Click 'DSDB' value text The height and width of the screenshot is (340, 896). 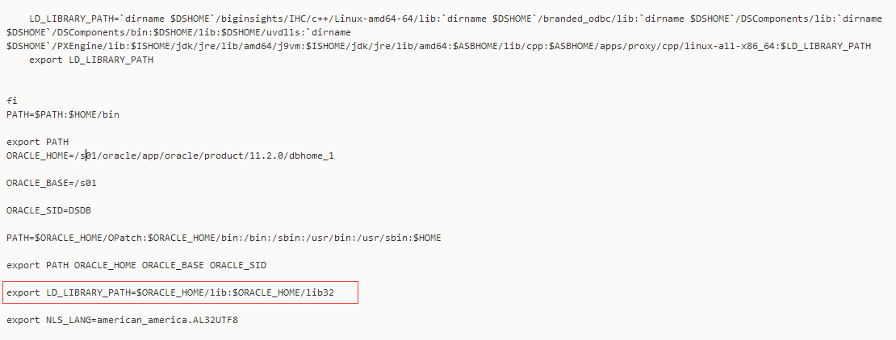point(80,210)
